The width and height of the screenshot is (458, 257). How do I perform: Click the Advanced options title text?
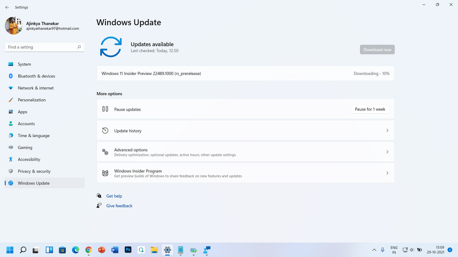click(131, 150)
